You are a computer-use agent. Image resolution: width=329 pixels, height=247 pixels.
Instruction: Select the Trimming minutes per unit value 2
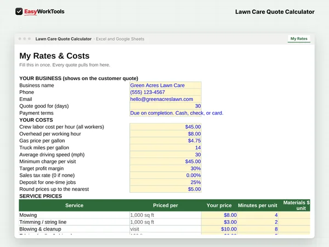point(258,222)
